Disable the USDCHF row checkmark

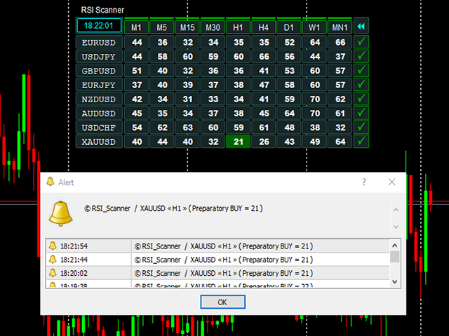coord(361,127)
